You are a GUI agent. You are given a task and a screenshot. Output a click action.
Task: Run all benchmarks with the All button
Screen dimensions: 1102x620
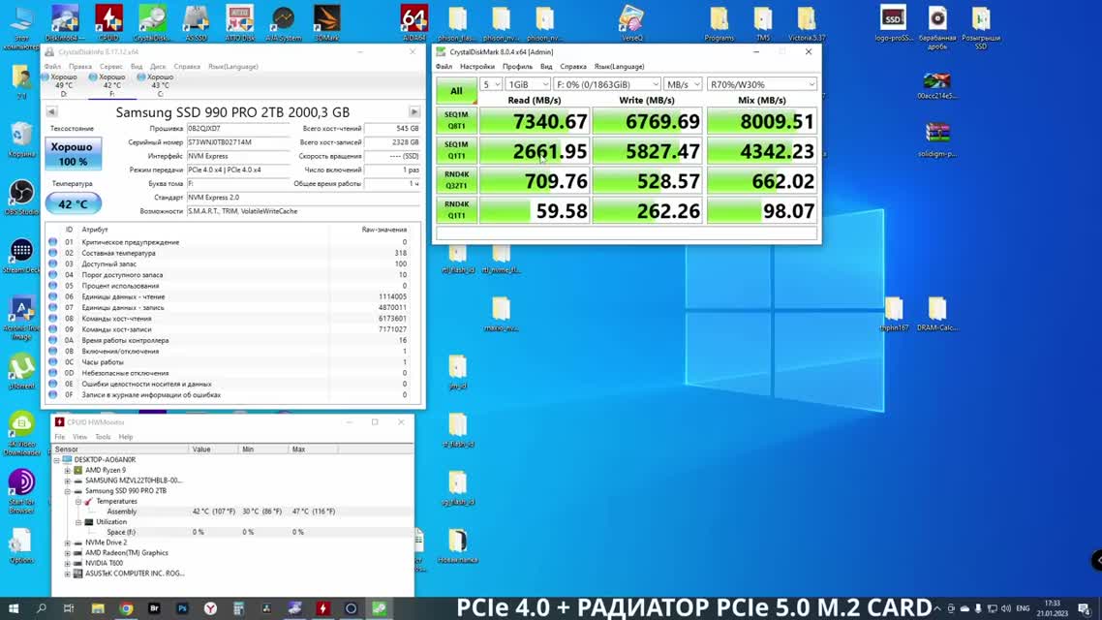click(456, 91)
